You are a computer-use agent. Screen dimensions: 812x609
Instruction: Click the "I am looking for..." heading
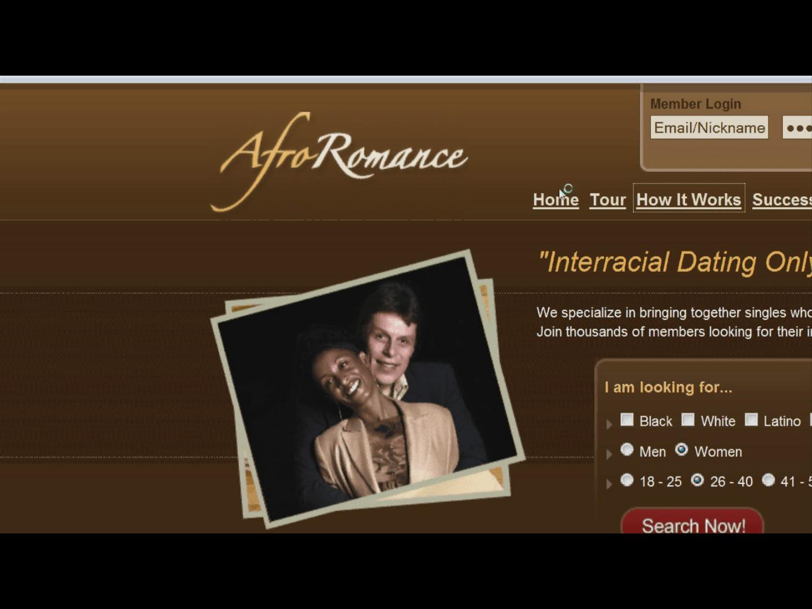coord(668,387)
